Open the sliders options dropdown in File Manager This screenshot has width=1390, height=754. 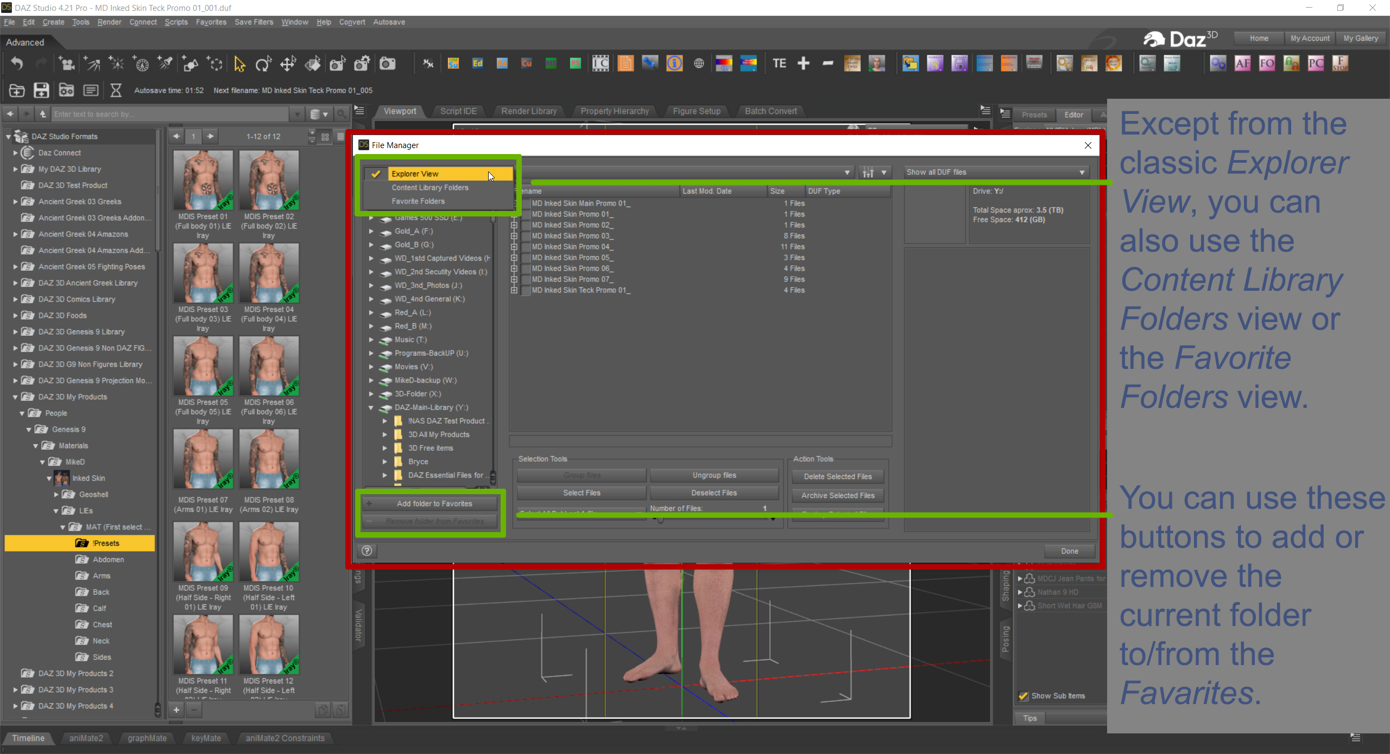pyautogui.click(x=874, y=172)
